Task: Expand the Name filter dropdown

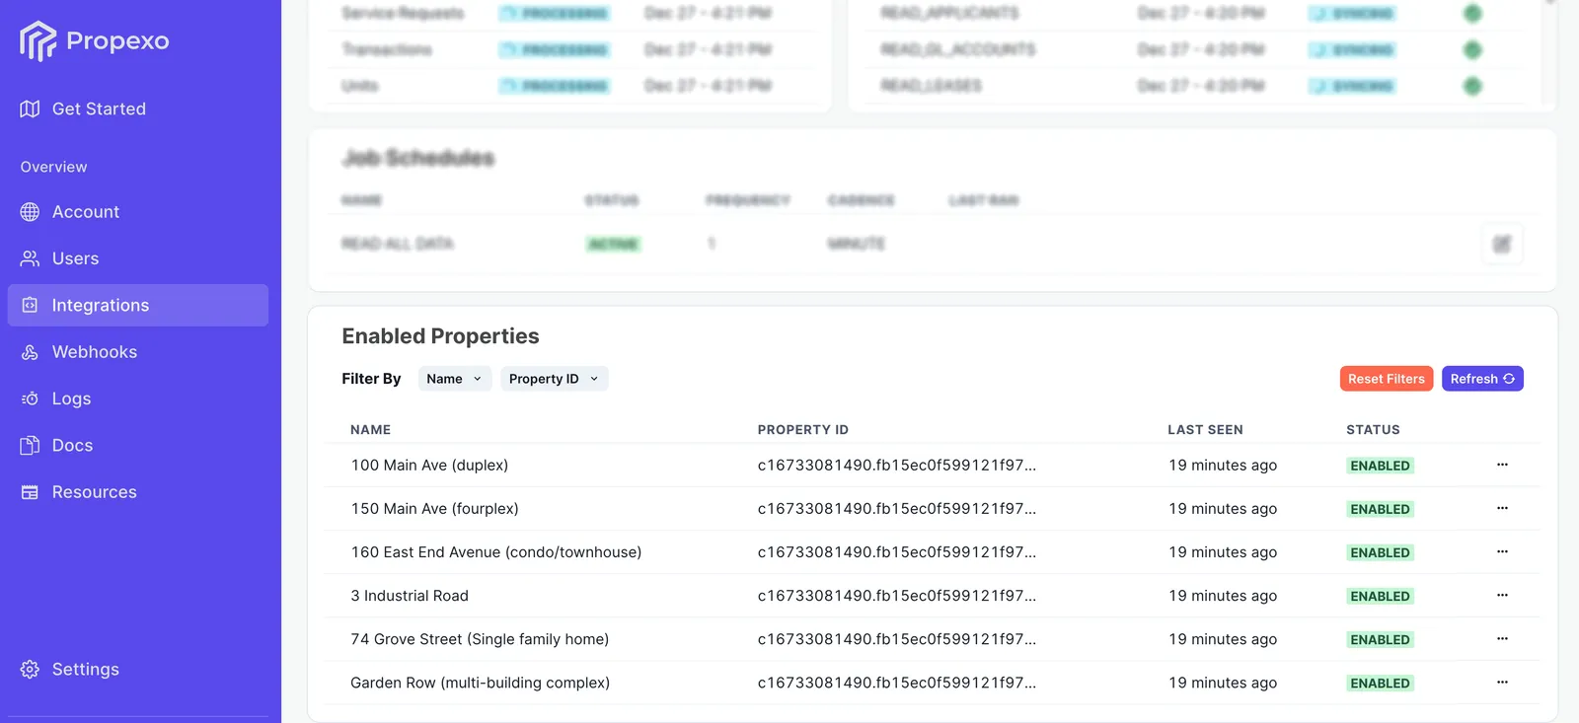Action: tap(455, 379)
